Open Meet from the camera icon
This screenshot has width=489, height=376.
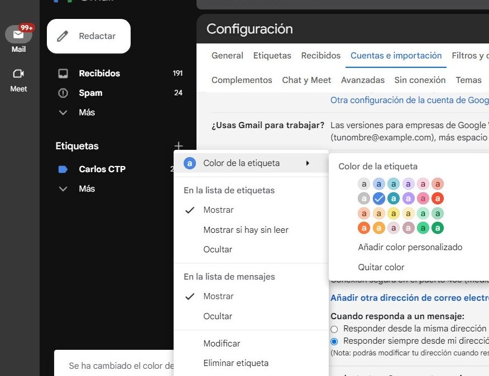[x=18, y=74]
